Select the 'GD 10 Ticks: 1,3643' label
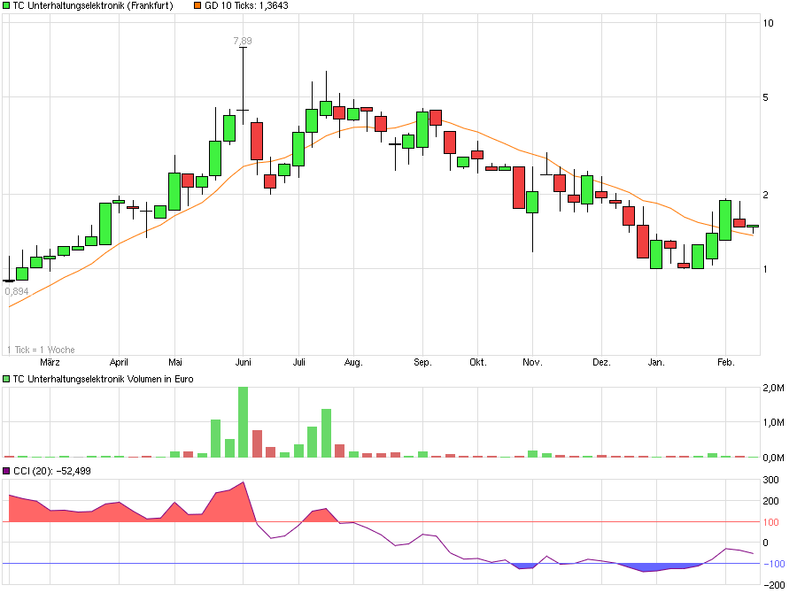Viewport: 797px width, 593px height. (x=246, y=6)
